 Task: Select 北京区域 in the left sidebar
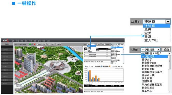[x=7, y=53]
